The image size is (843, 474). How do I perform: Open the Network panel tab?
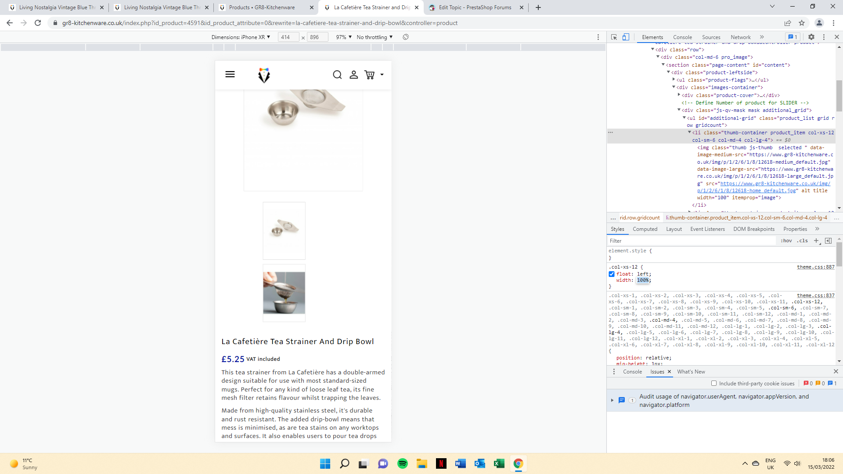(x=740, y=37)
